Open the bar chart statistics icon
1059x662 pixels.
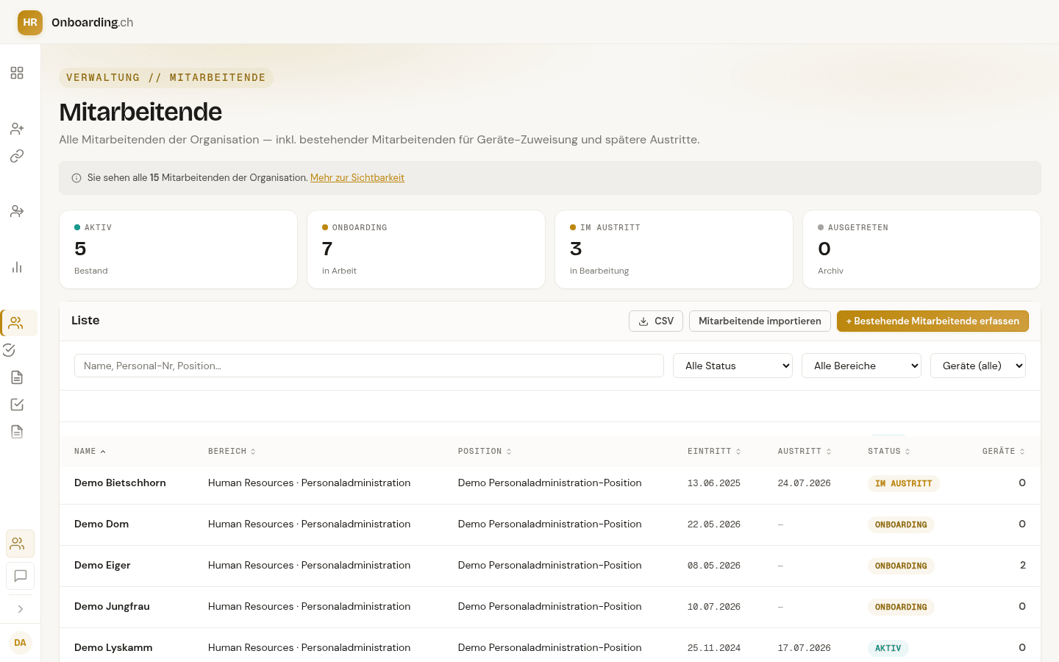tap(17, 267)
